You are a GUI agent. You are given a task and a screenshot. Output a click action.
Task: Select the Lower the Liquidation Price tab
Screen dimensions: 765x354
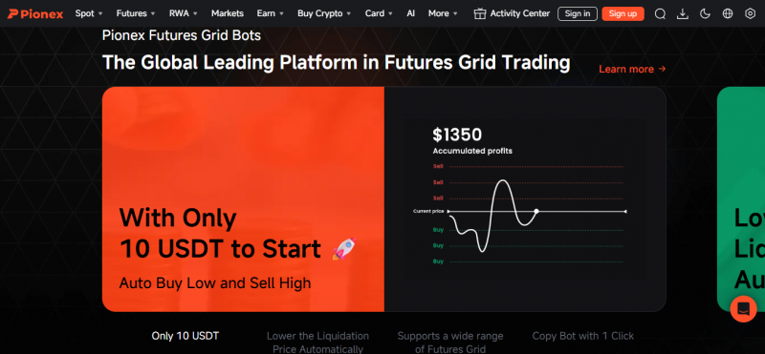coord(317,343)
